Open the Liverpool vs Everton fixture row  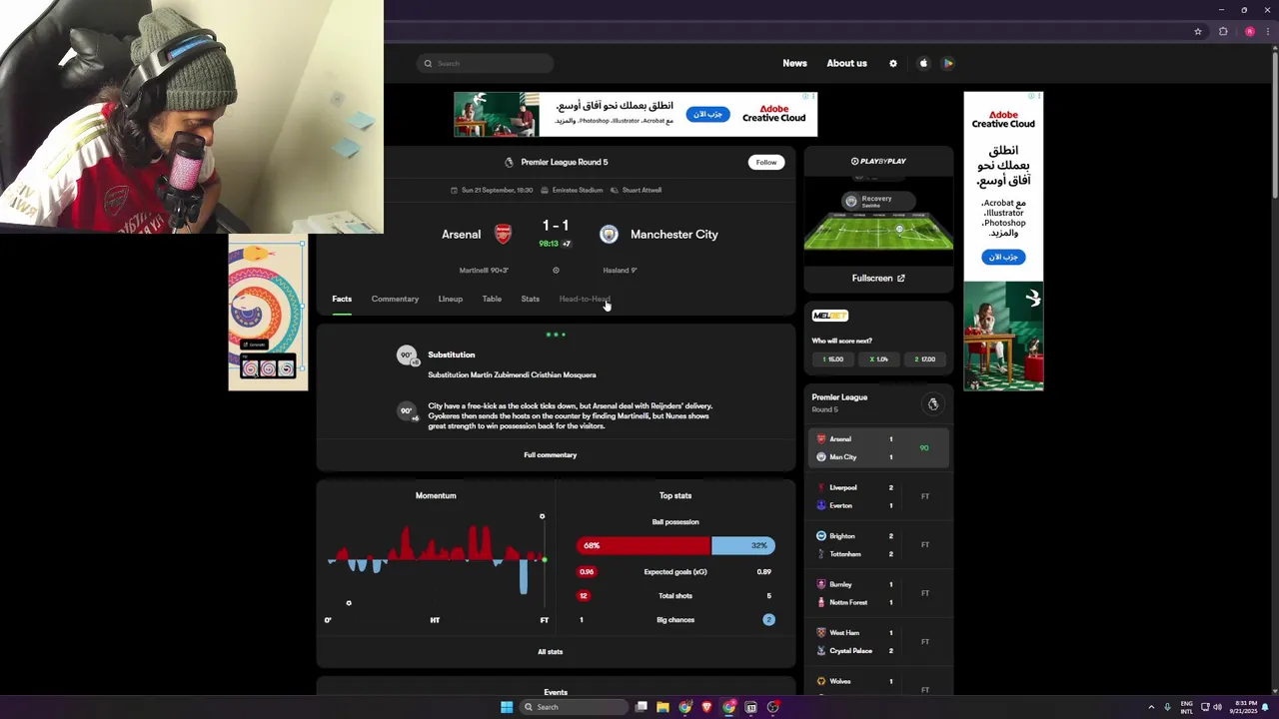coord(878,496)
